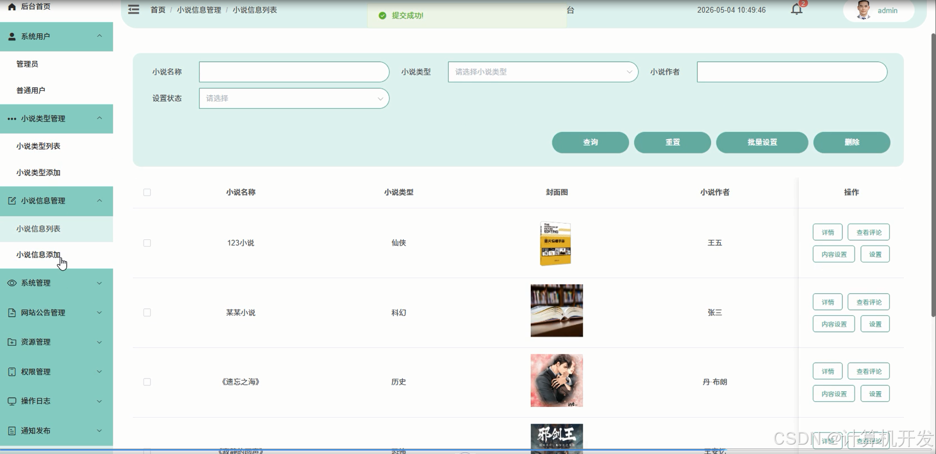This screenshot has width=936, height=454.
Task: Click the 小说信息管理 breadcrumb
Action: point(199,10)
